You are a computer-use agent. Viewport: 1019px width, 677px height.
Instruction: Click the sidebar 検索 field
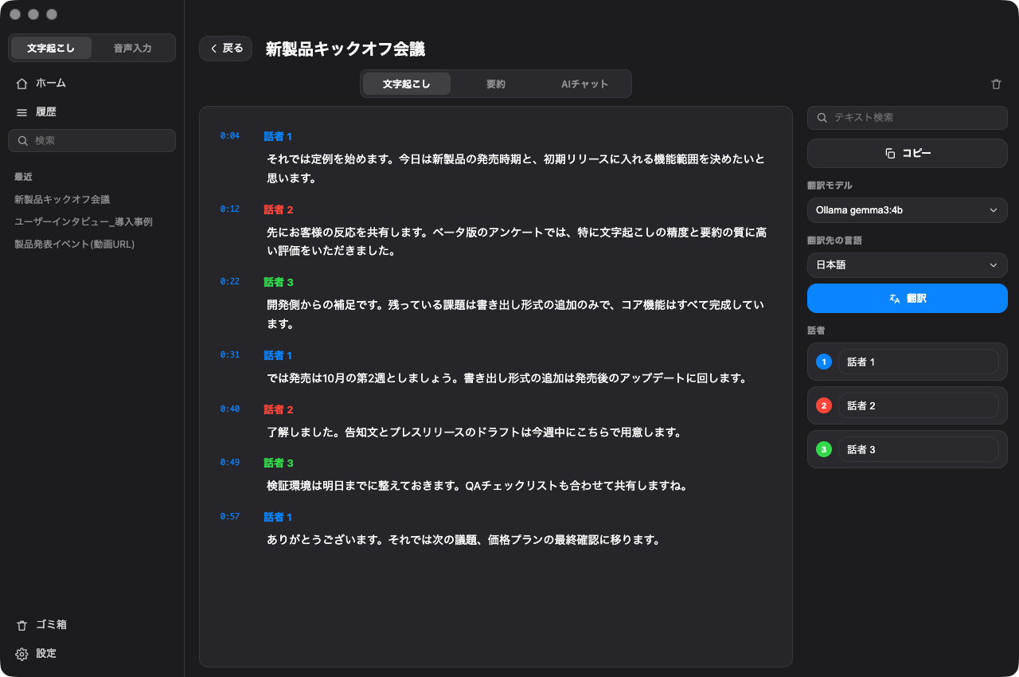[92, 140]
